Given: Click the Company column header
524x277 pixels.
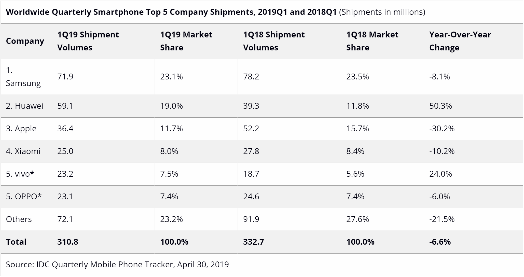Looking at the screenshot, I should pos(25,41).
